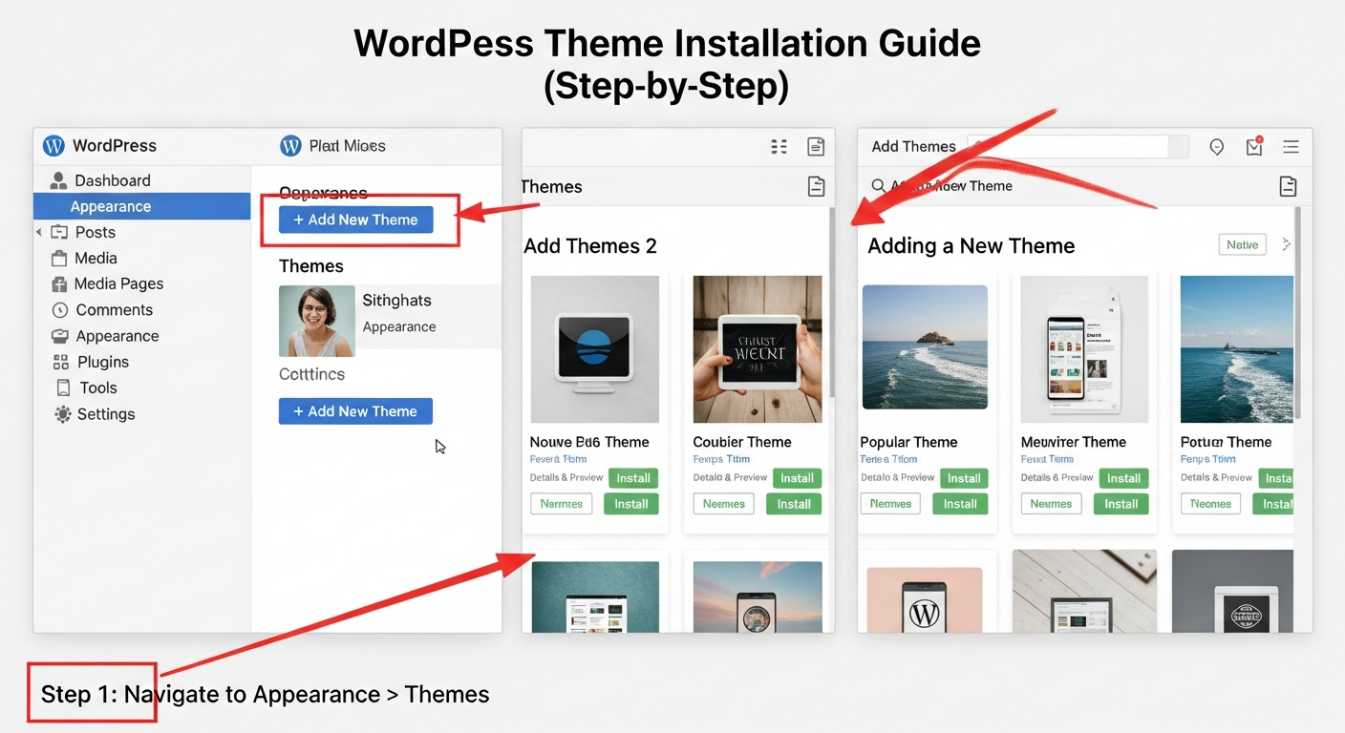This screenshot has width=1345, height=733.
Task: Switch to grid view icon in middle panel
Action: 779,146
